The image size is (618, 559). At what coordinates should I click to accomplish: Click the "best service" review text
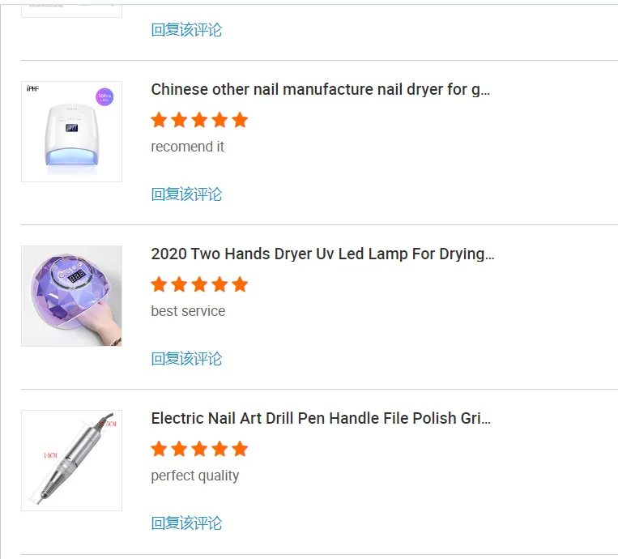tap(188, 311)
